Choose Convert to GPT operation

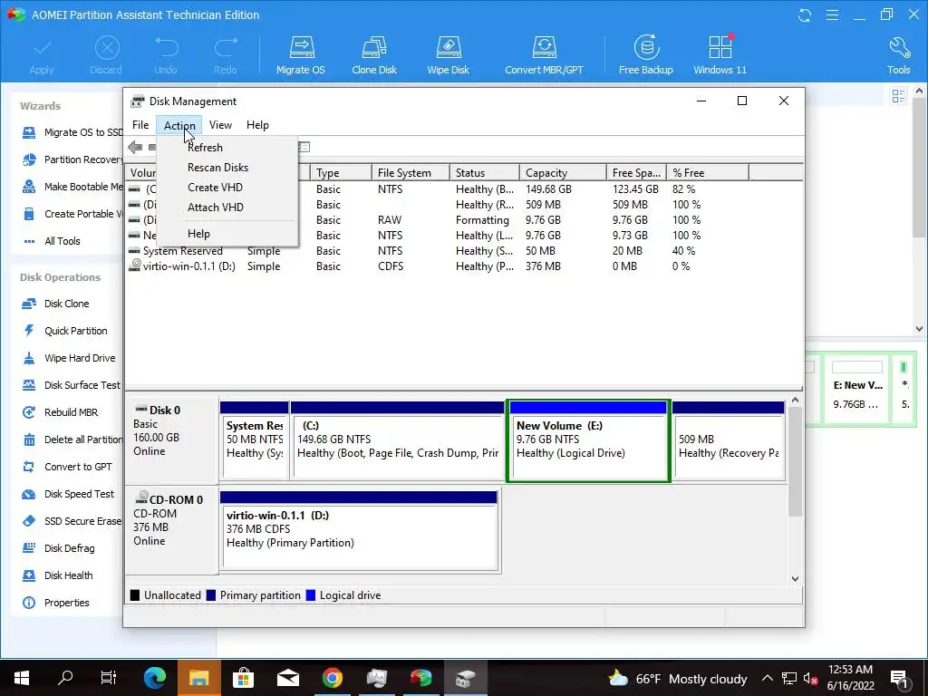click(67, 467)
